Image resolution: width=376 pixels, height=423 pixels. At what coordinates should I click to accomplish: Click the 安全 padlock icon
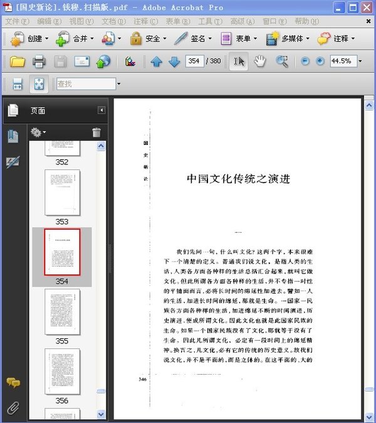(136, 38)
